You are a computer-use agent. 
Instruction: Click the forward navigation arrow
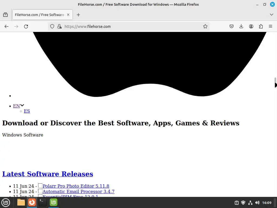coord(16,27)
